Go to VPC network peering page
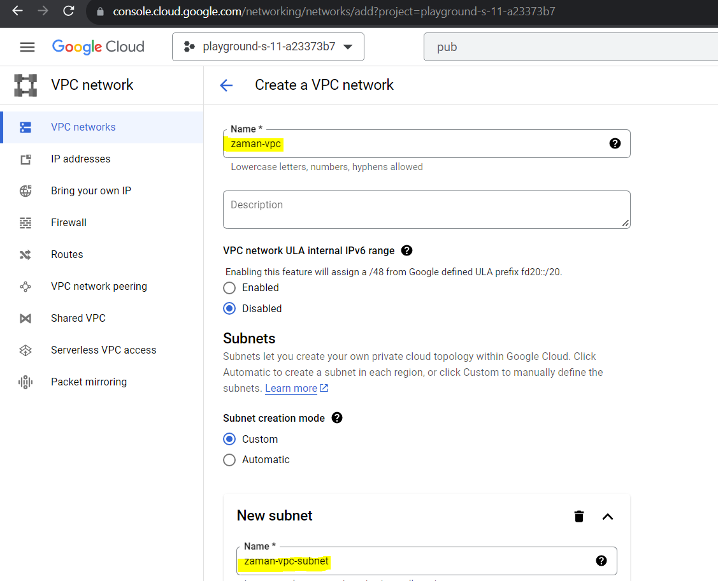This screenshot has width=718, height=581. tap(99, 286)
